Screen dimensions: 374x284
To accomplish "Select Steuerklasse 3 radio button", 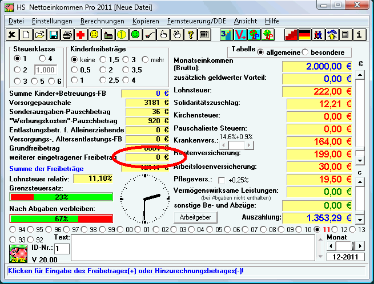I will (x=17, y=81).
